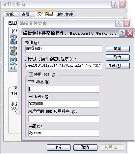The image size is (135, 154).
Task: Confirm with 确定 in the edit action dialog
Action: click(118, 49)
